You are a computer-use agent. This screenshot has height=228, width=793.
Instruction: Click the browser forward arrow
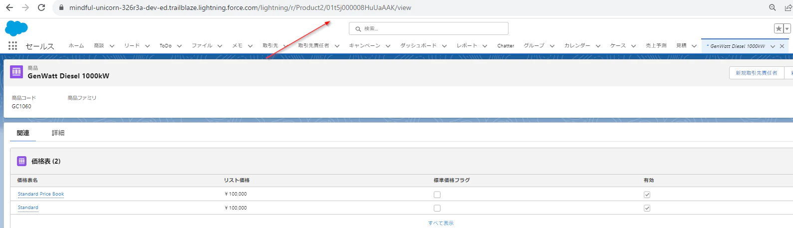[25, 7]
